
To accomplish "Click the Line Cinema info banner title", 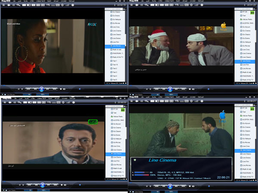I will (x=163, y=160).
